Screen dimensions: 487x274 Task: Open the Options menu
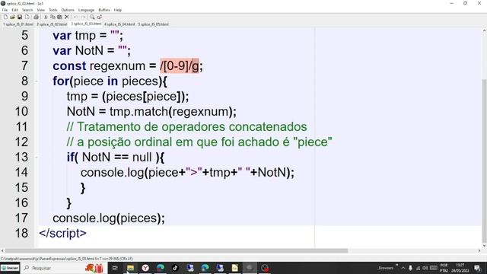coord(68,10)
